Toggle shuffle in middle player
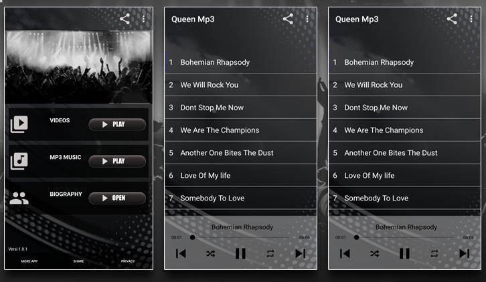Screen dimensions: 486x282 [210, 253]
